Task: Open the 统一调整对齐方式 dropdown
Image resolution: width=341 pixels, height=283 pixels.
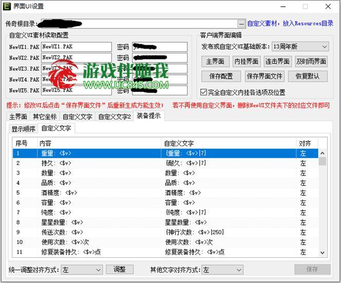Action: pyautogui.click(x=82, y=270)
